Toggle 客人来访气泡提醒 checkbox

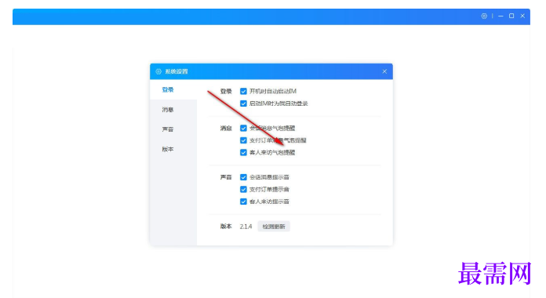[243, 152]
